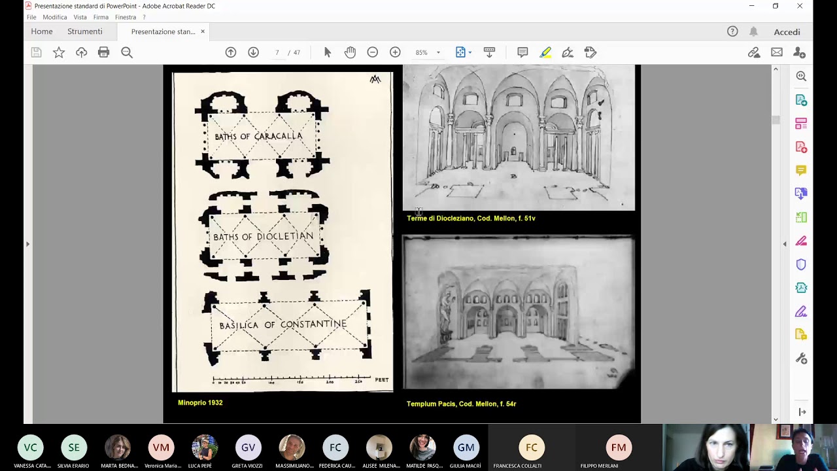The height and width of the screenshot is (471, 837).
Task: Click share link icon
Action: tap(754, 52)
